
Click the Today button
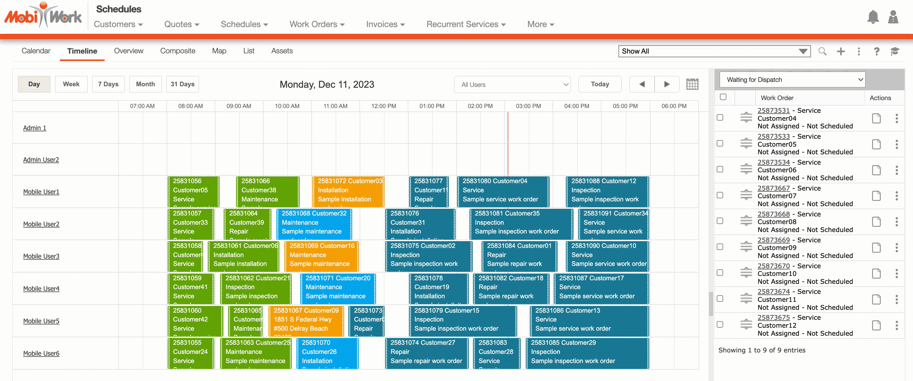(x=600, y=84)
